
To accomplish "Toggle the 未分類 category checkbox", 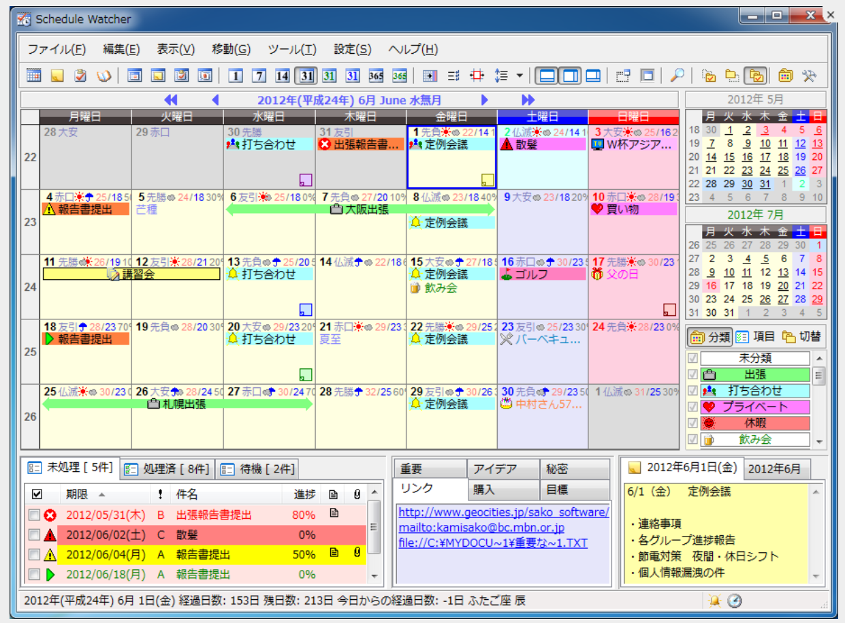I will pos(693,358).
